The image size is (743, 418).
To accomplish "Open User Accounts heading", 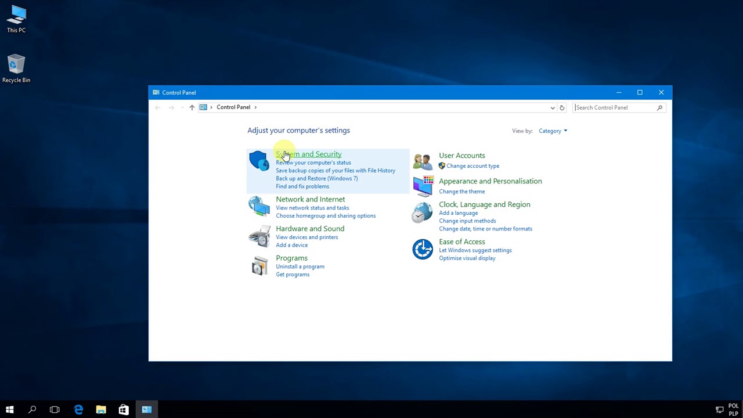I will 462,156.
